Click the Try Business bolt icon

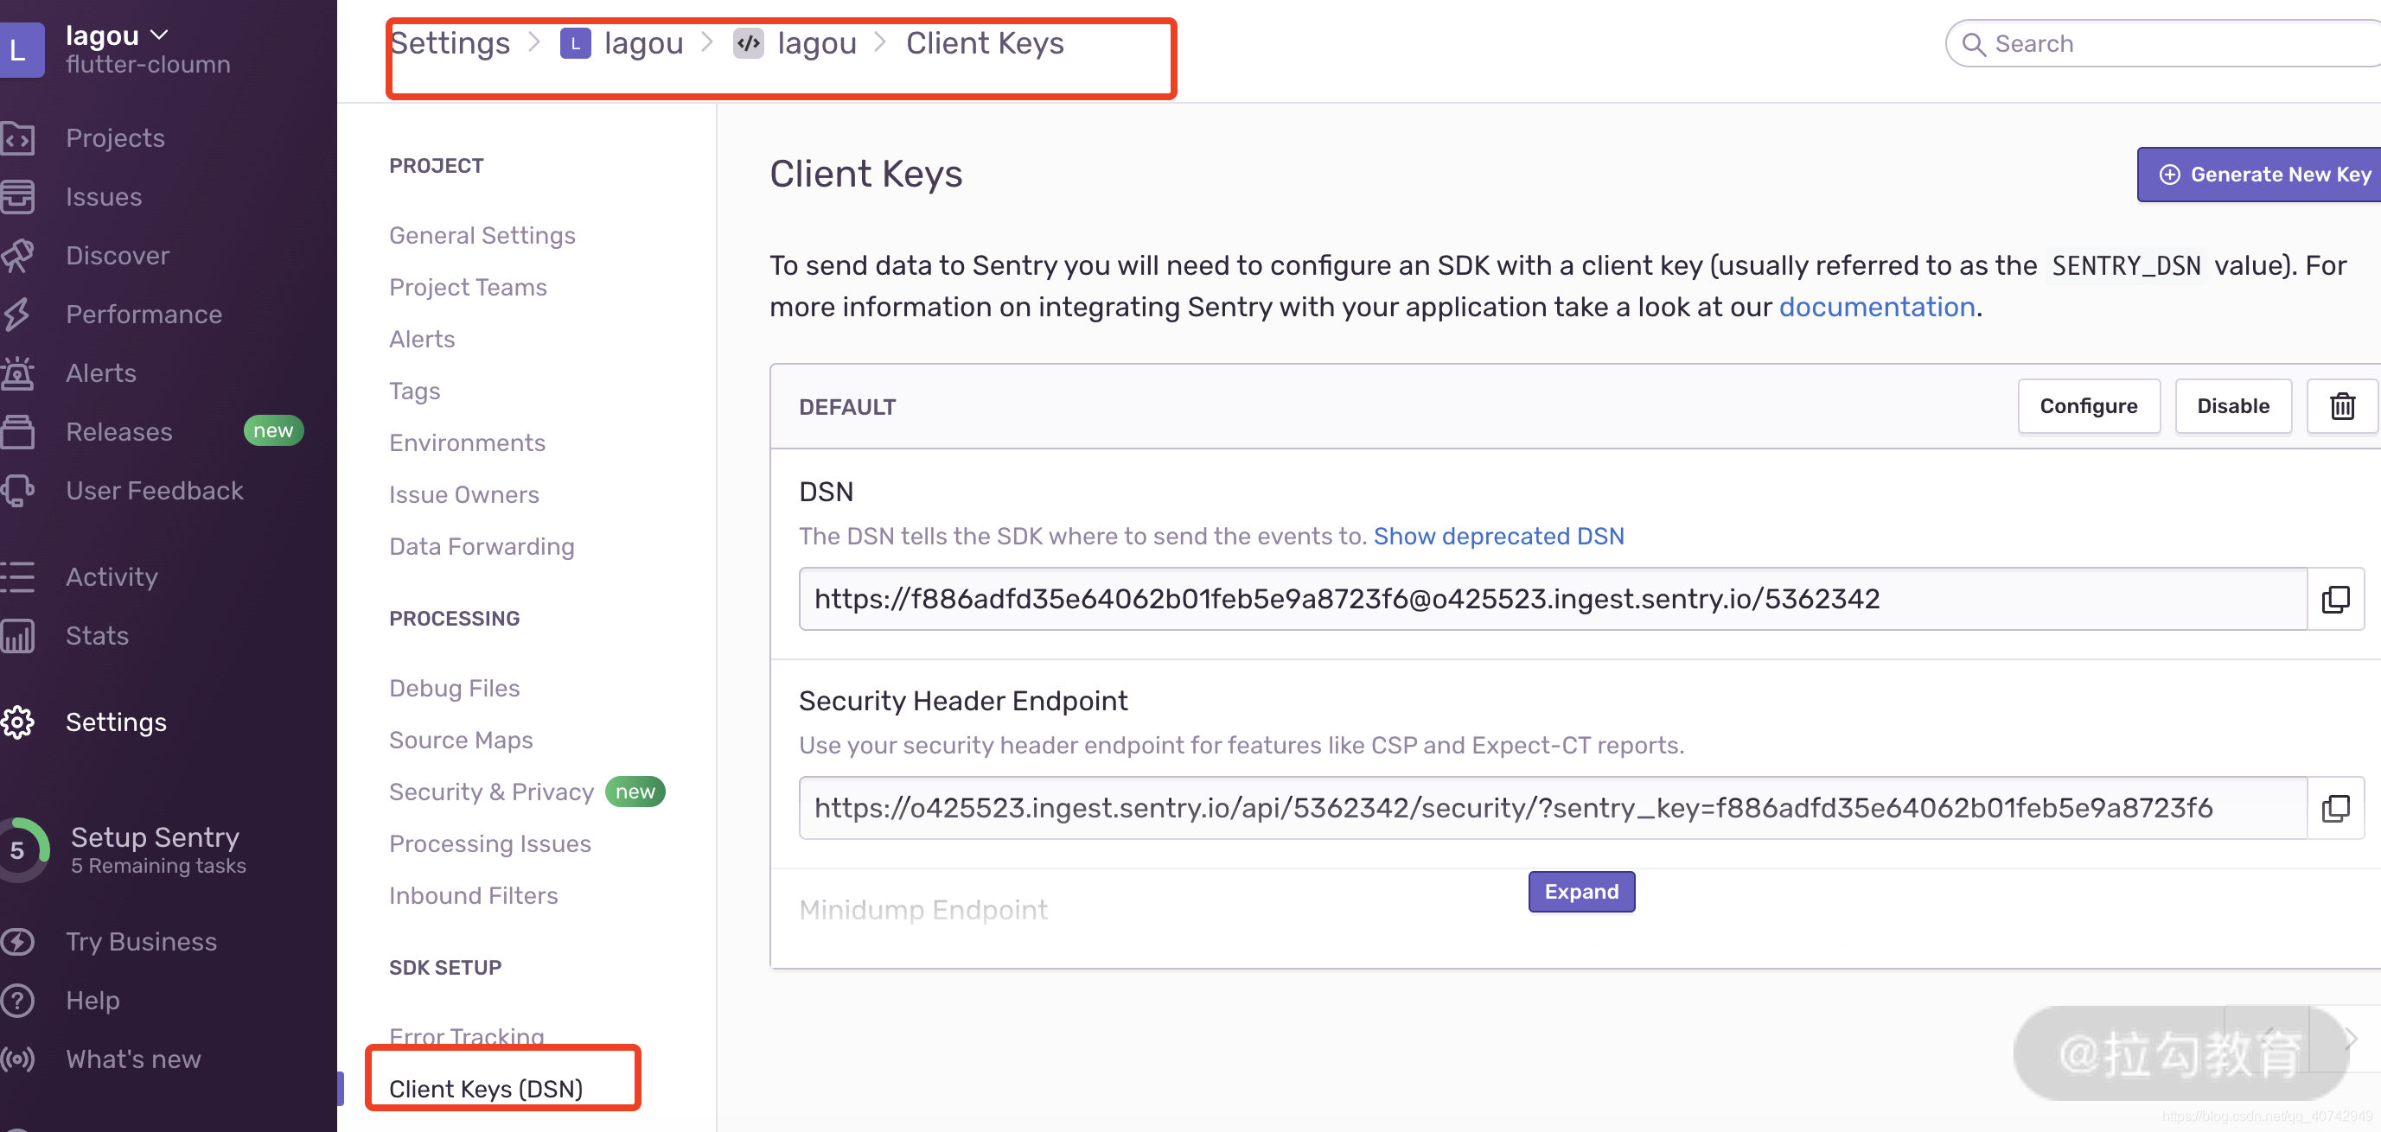[17, 942]
